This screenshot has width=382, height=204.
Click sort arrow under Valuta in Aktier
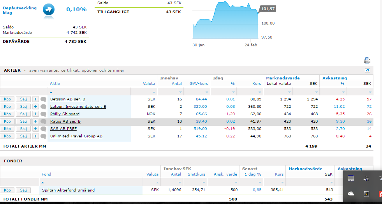(x=154, y=92)
